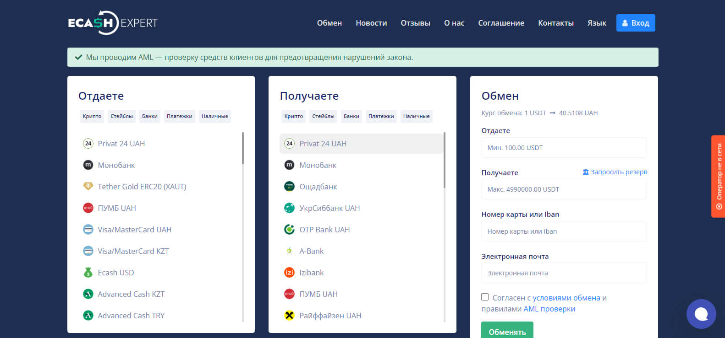Focus Электронная почта field
Screen dimensions: 725x338
pos(564,273)
